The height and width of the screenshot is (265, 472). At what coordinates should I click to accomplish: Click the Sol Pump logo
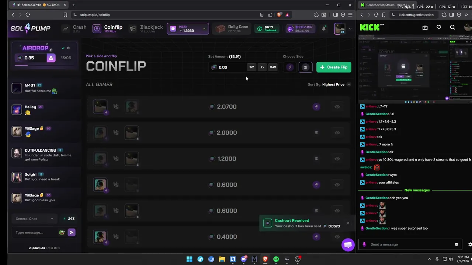30,28
